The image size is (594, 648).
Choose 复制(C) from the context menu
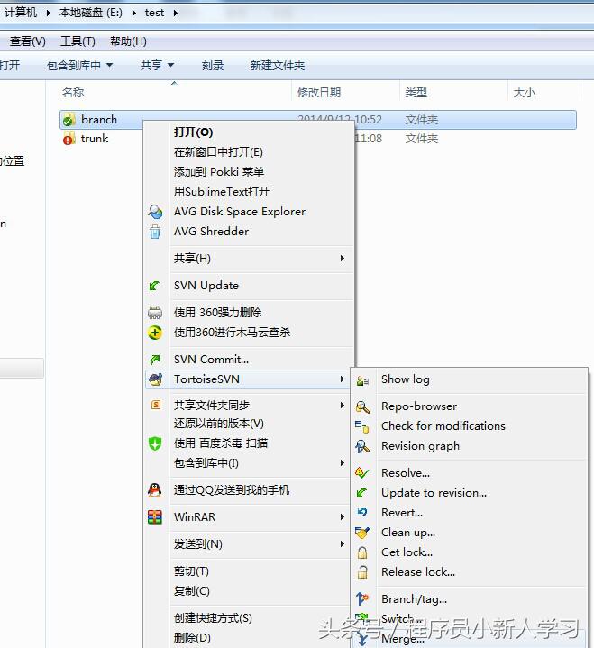[x=192, y=591]
